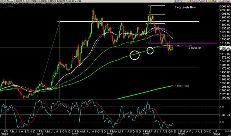This screenshot has height=136, width=231.
Task: Select the highlighted 1668.30 current price tag
Action: tap(225, 48)
